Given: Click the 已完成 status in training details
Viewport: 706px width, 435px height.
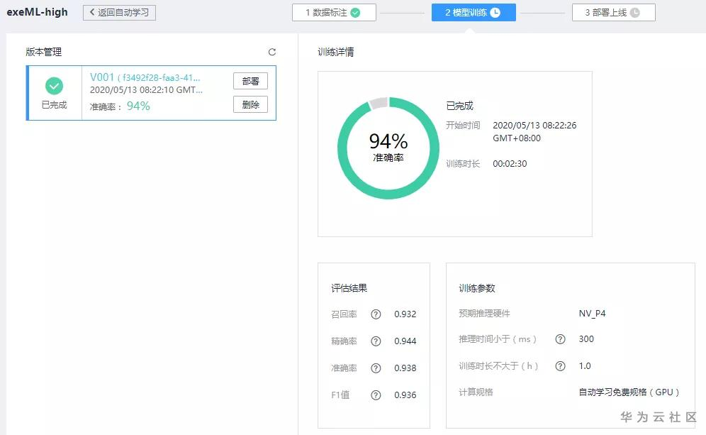Looking at the screenshot, I should (460, 106).
